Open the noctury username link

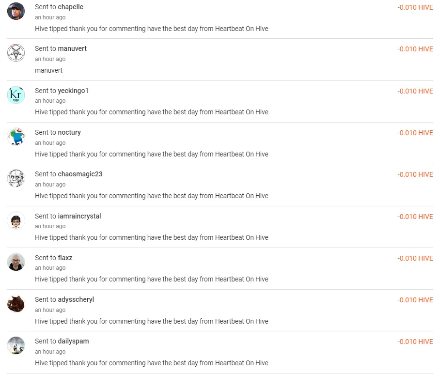69,132
